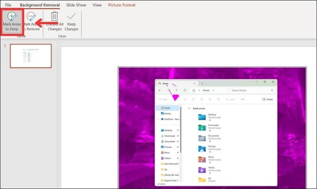Click the Videos folder icon in Quick access
The height and width of the screenshot is (189, 317).
pos(202,170)
